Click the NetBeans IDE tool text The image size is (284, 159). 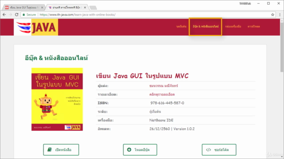(x=161, y=120)
